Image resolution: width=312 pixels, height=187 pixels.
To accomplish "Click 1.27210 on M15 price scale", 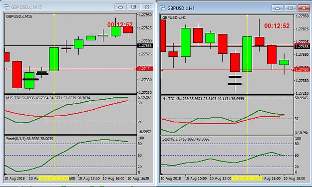I will pos(145,93).
